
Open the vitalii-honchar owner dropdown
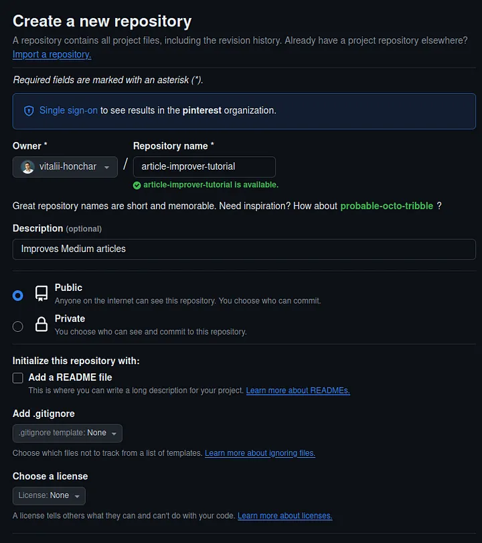click(65, 166)
